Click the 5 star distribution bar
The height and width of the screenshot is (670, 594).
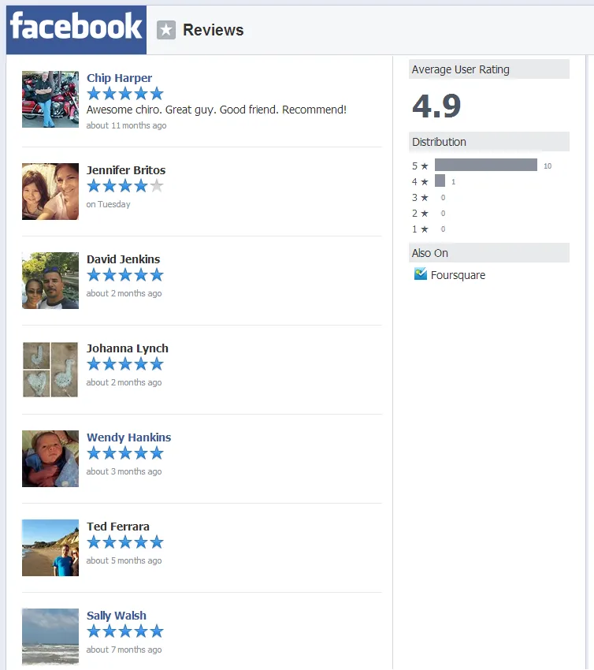coord(485,166)
